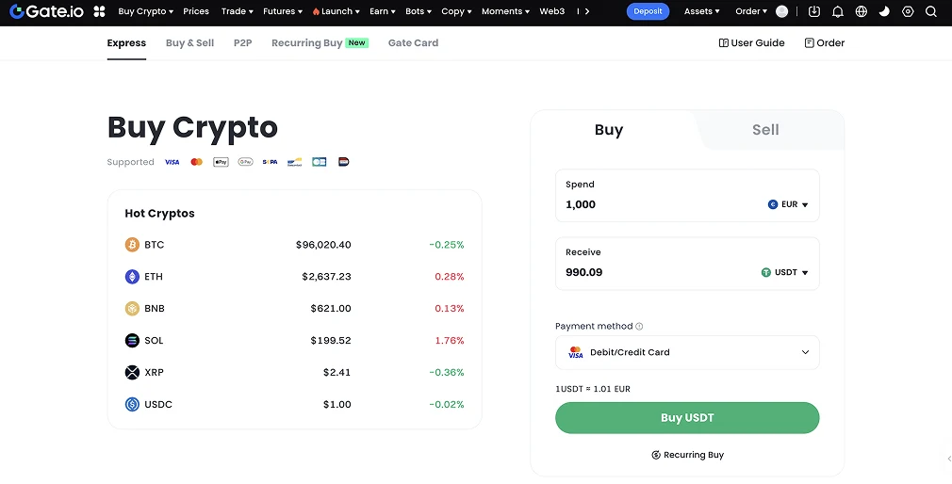Image resolution: width=952 pixels, height=484 pixels.
Task: Click the 1USDT ≈ 1.01 EUR rate text
Action: [593, 389]
